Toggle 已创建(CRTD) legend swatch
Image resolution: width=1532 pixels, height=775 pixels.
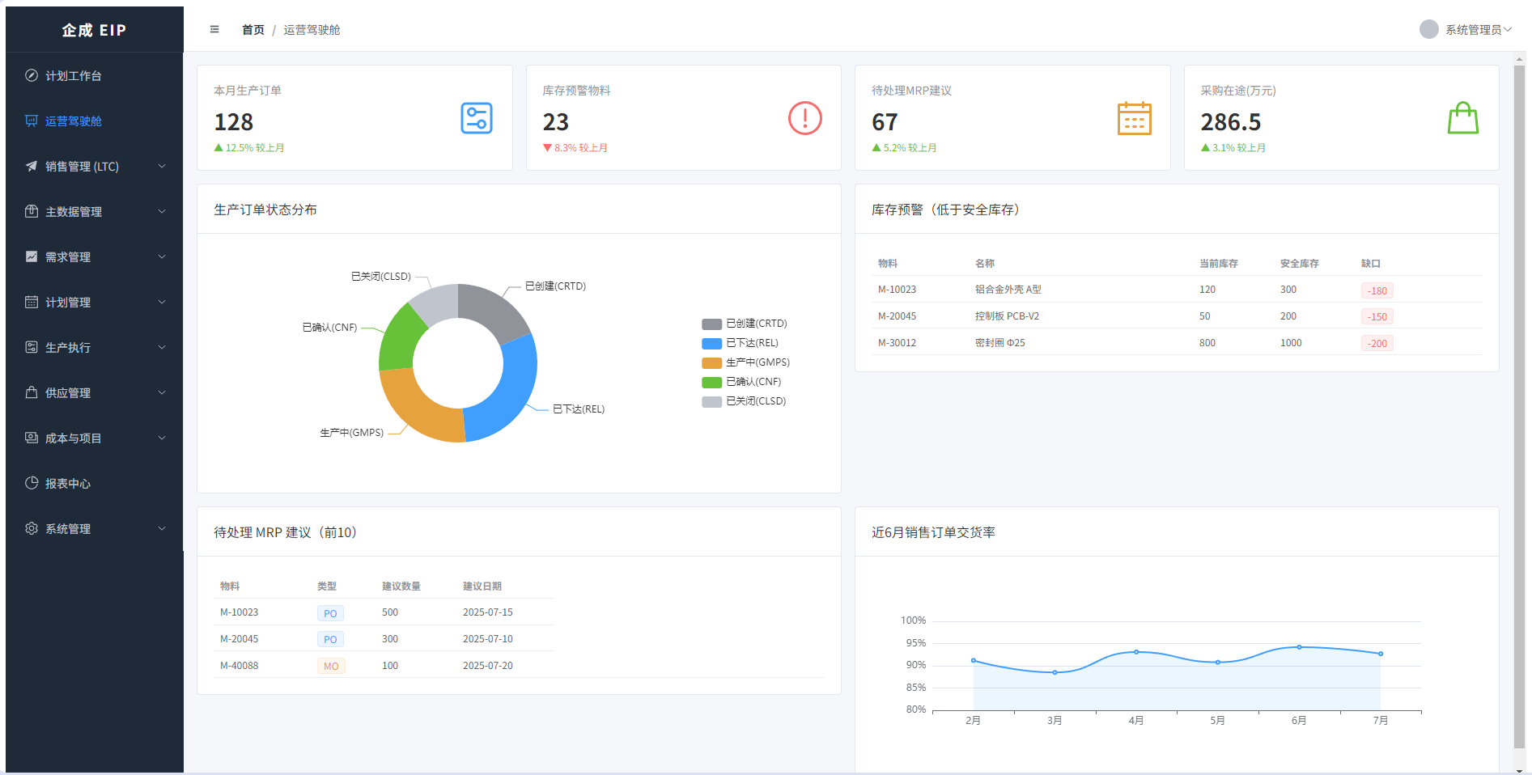(x=712, y=324)
